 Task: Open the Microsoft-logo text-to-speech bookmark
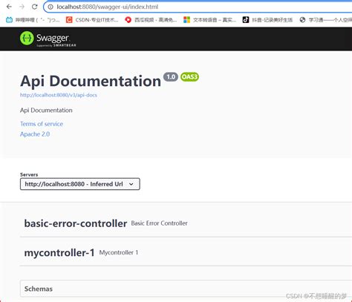[209, 20]
